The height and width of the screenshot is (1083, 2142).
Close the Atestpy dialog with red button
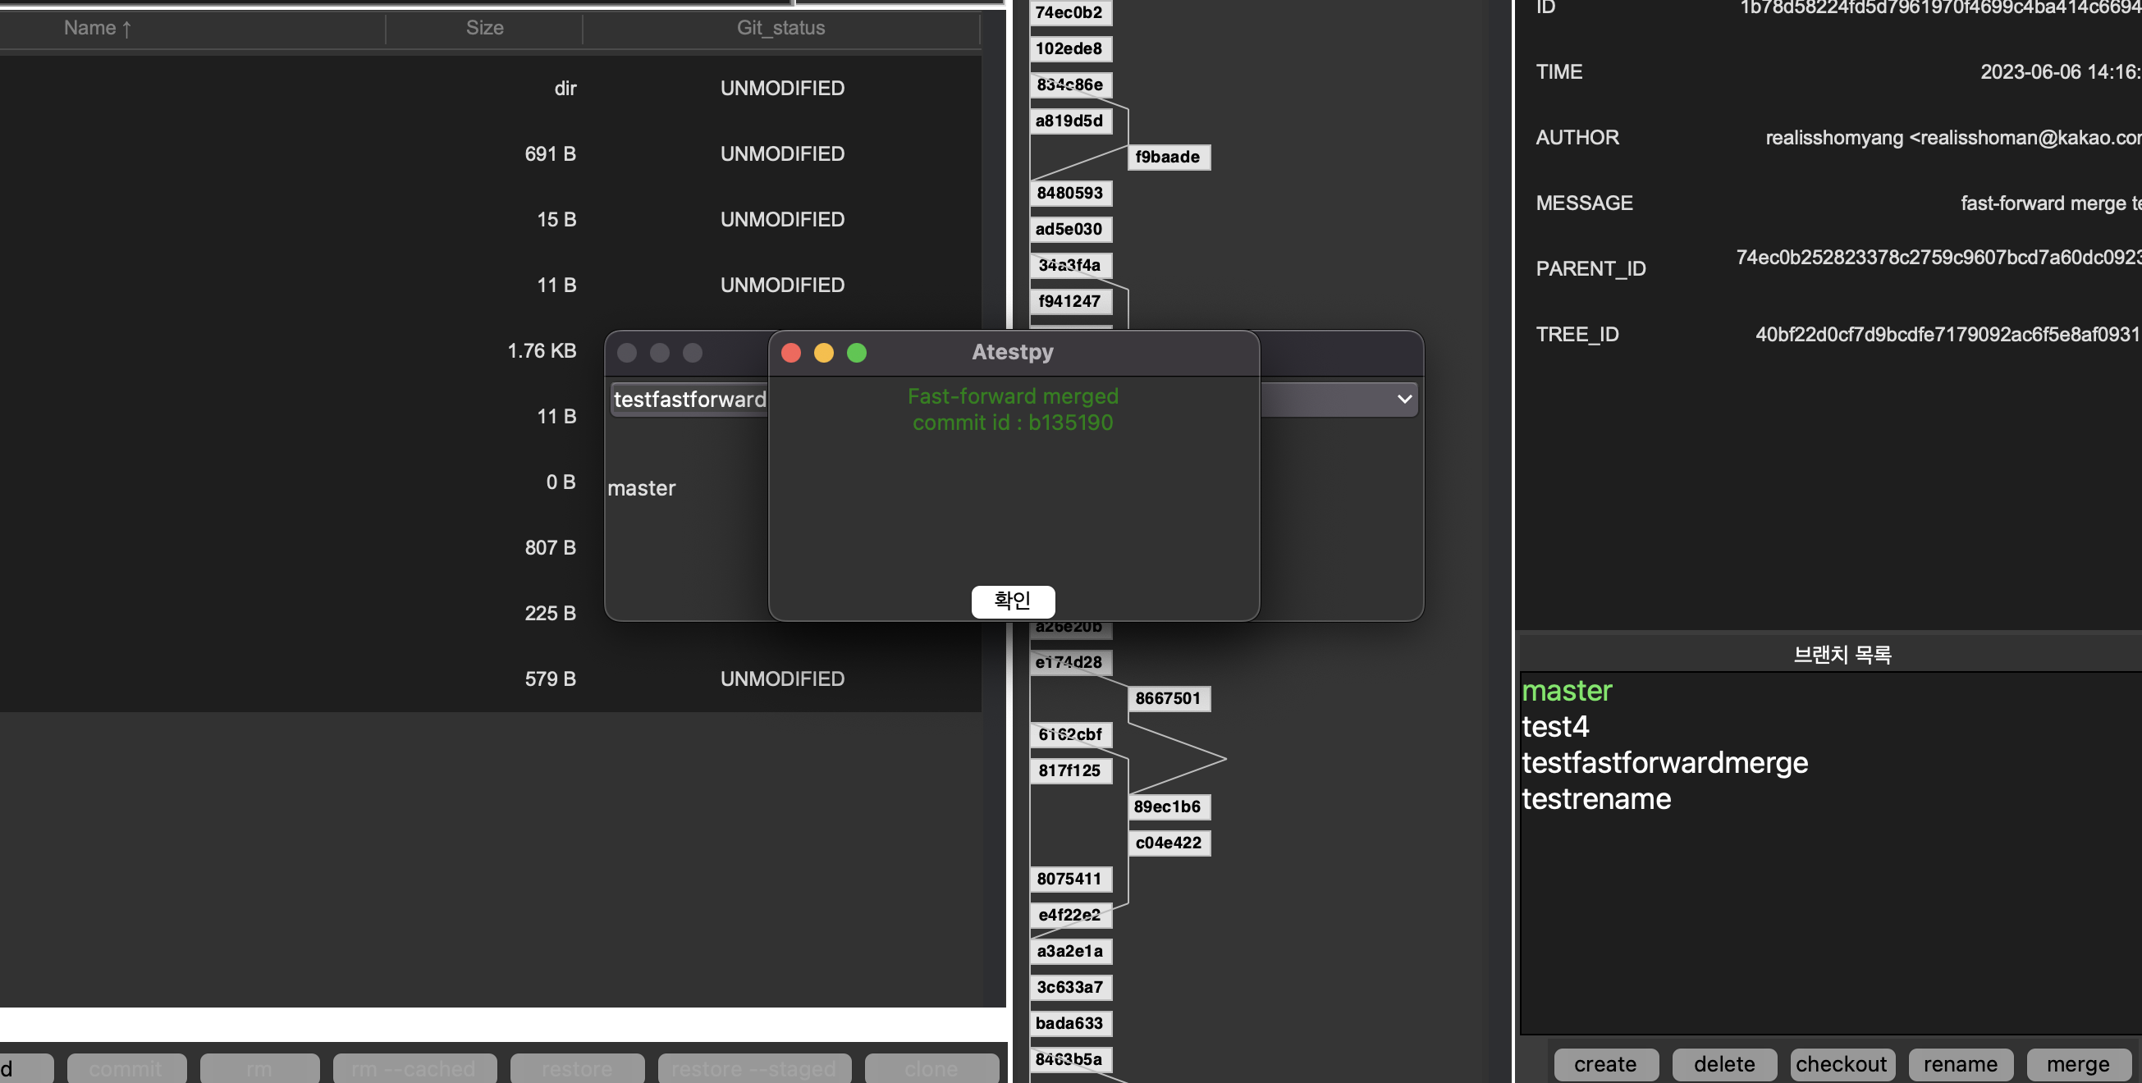coord(791,354)
